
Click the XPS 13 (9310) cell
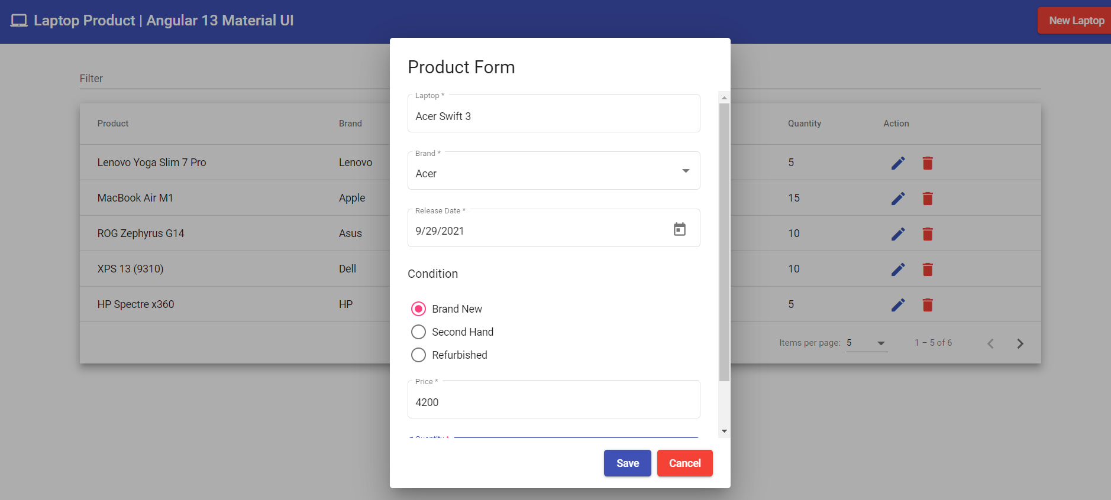pyautogui.click(x=130, y=269)
